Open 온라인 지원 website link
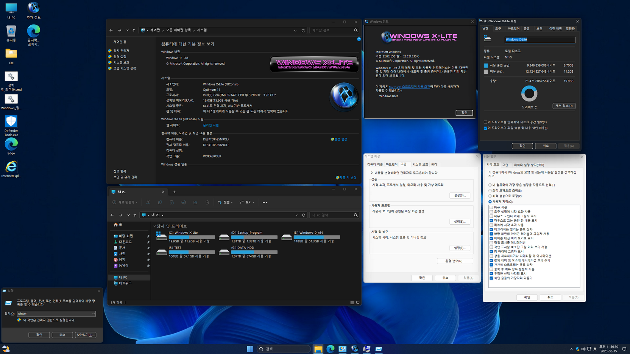 (x=211, y=125)
